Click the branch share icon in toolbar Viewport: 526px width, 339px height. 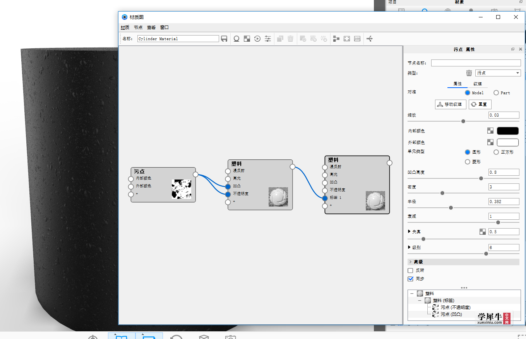(370, 39)
